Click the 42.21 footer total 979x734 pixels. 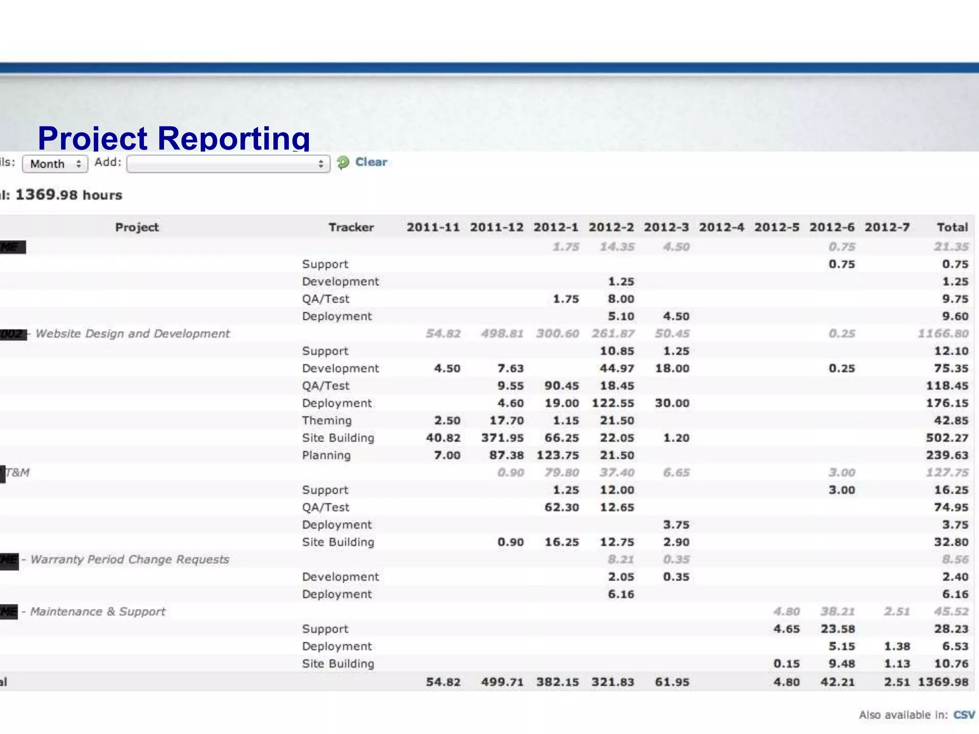point(838,682)
